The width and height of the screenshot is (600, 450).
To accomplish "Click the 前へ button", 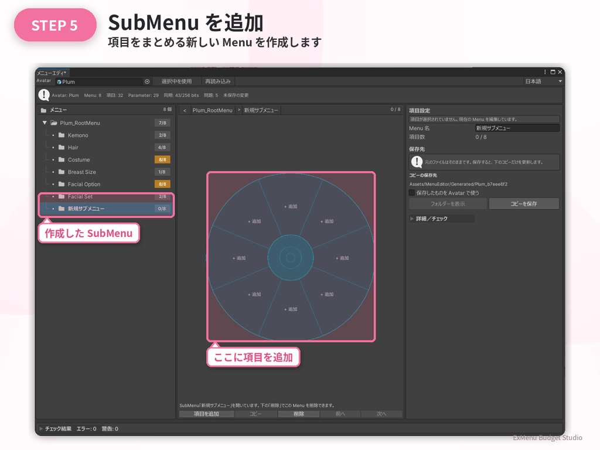I will click(340, 414).
